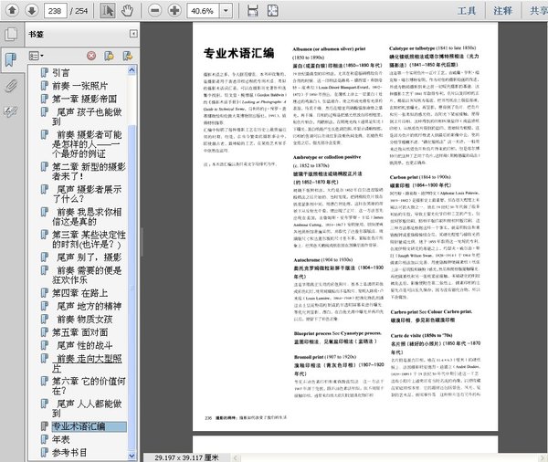548x462 pixels.
Task: Open the 参考书目 bookmark
Action: (69, 453)
